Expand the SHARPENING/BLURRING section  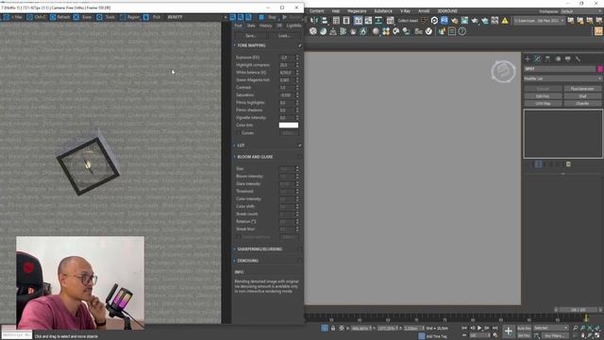tap(235, 249)
